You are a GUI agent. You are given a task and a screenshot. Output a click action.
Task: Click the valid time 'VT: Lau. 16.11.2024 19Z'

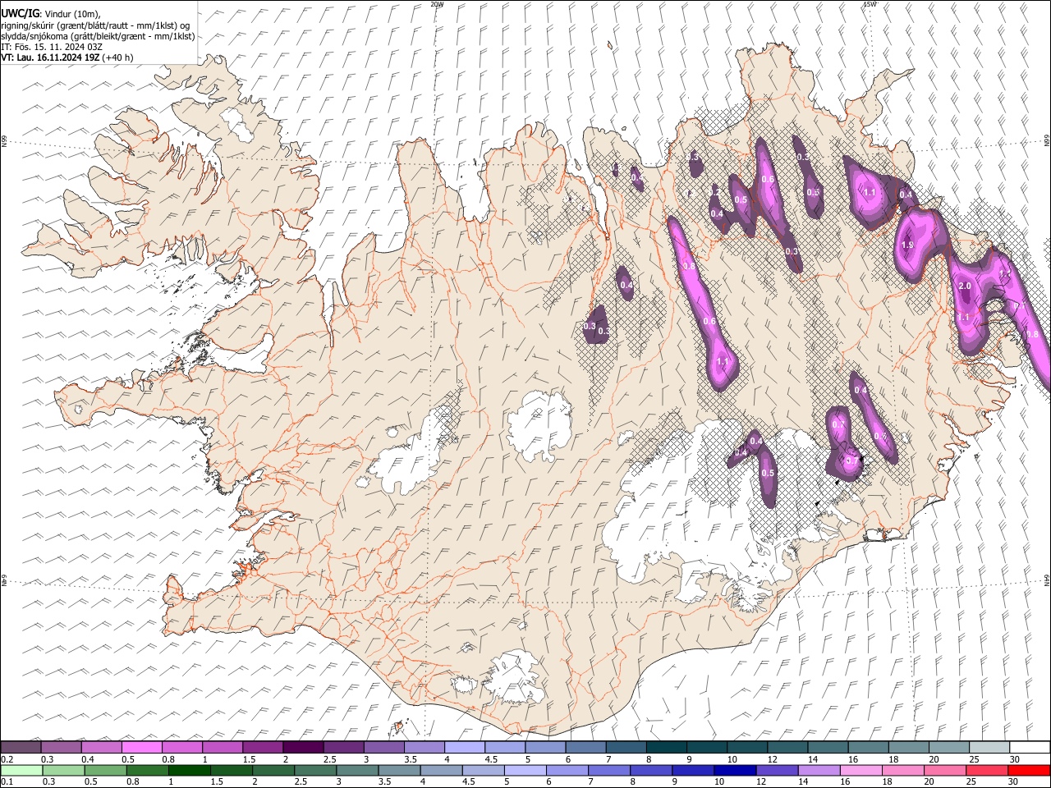(49, 57)
